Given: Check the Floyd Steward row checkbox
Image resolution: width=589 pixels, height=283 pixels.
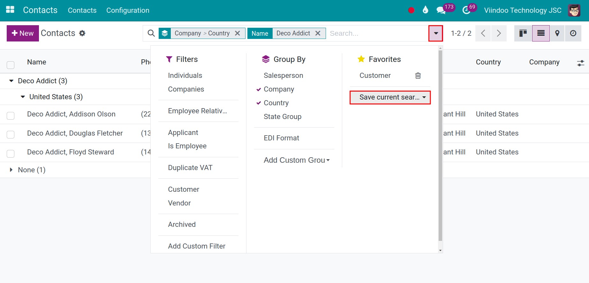Looking at the screenshot, I should (x=11, y=153).
